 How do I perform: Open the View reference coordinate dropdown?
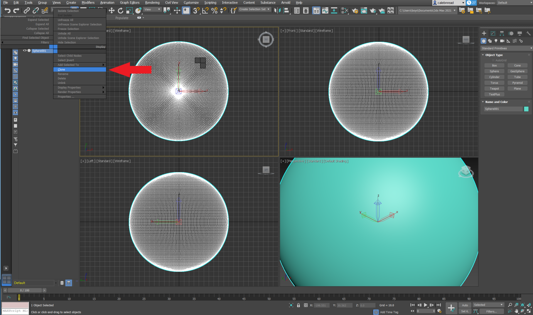pyautogui.click(x=153, y=9)
